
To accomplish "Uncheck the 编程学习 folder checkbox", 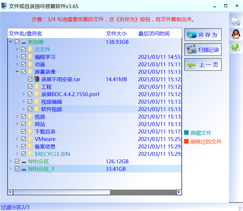I will point(23,57).
